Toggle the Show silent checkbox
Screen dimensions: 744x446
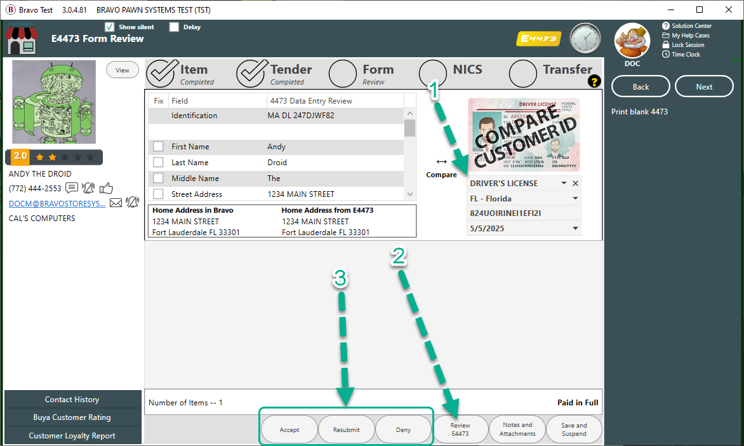(x=109, y=27)
